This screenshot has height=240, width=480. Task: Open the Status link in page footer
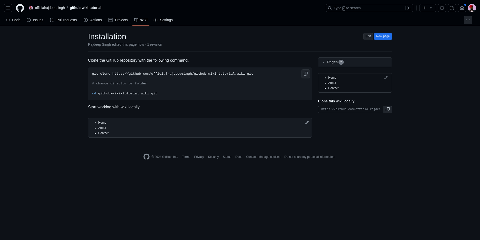point(227,157)
